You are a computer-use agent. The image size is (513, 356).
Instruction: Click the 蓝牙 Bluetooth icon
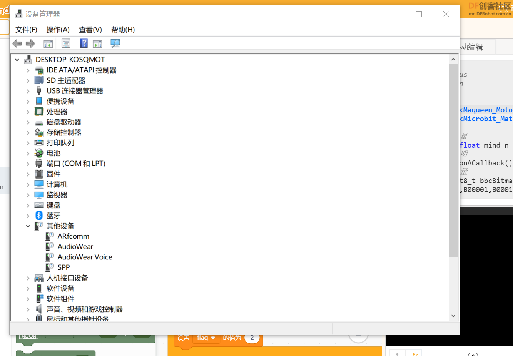(39, 216)
